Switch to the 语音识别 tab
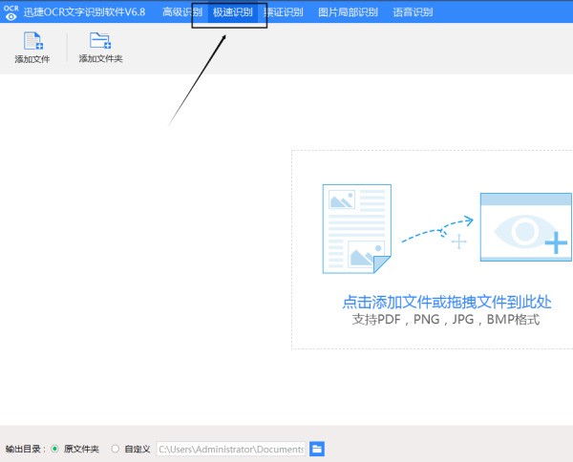 click(413, 12)
